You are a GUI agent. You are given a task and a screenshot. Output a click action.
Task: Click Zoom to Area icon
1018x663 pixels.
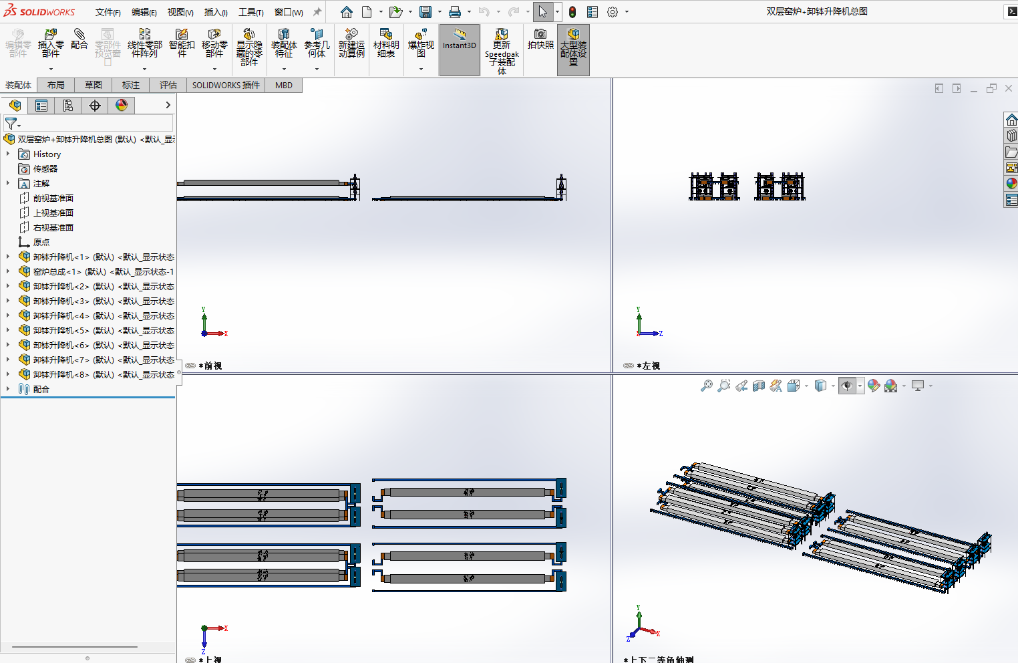point(724,386)
